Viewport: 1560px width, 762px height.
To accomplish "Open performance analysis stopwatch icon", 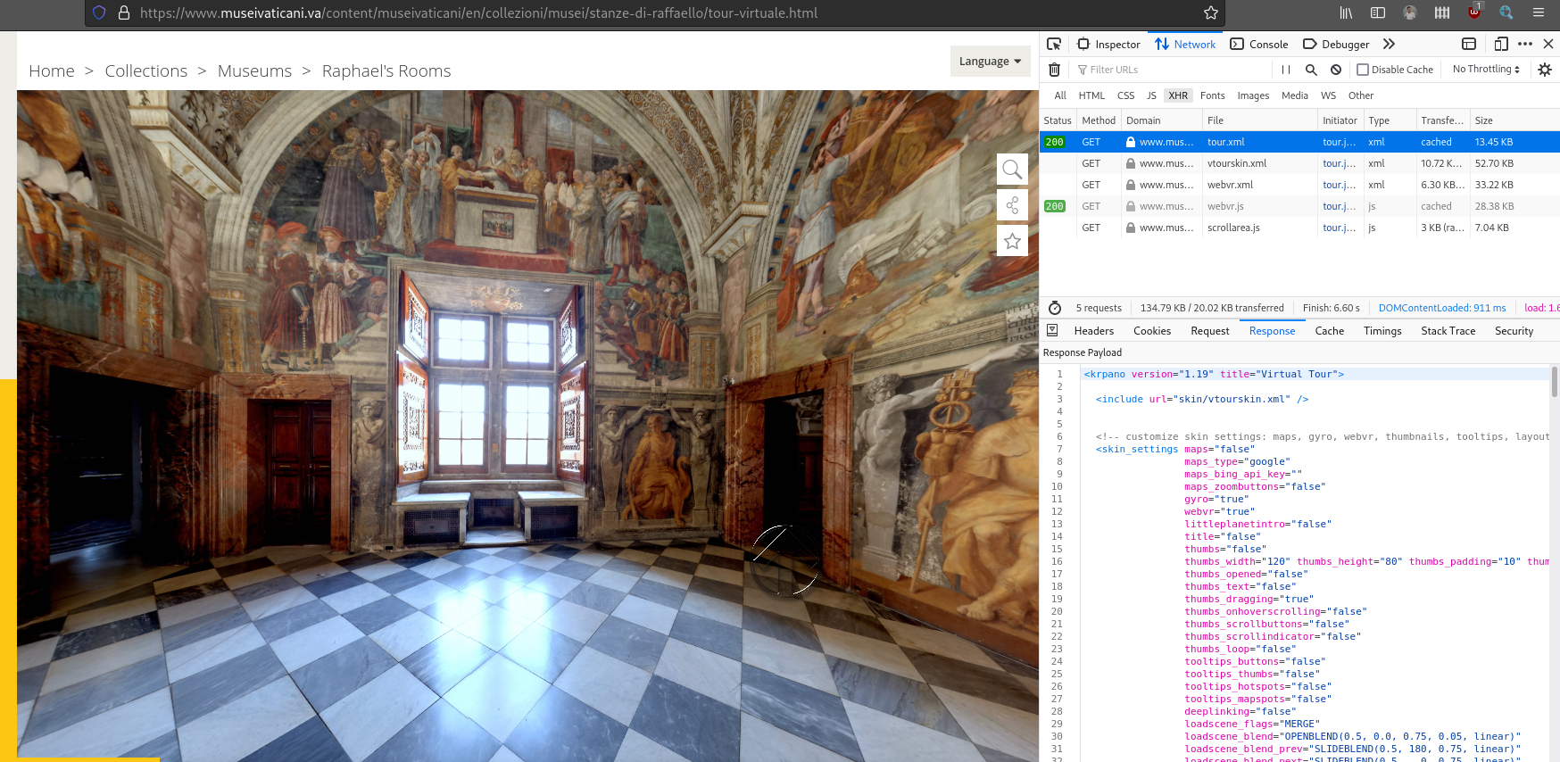I will 1055,308.
